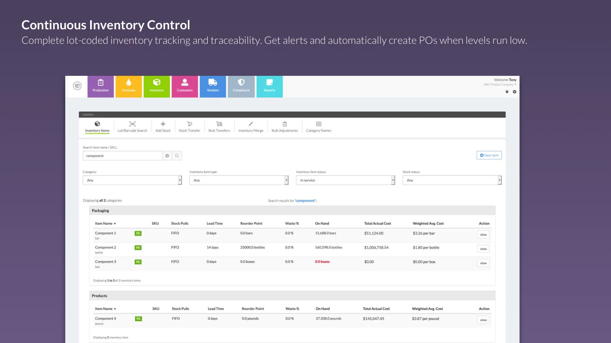Click the 14 days lead time
The image size is (611, 343).
(x=213, y=248)
